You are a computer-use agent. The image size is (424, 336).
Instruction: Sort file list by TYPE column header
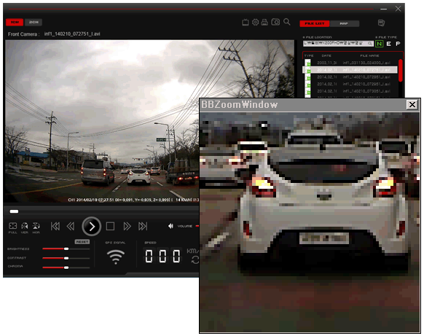309,55
